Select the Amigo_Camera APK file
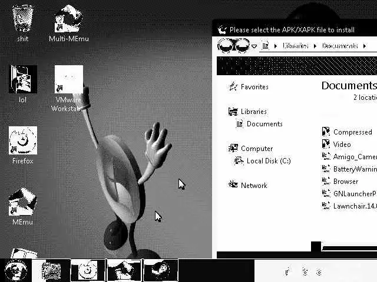 click(355, 157)
